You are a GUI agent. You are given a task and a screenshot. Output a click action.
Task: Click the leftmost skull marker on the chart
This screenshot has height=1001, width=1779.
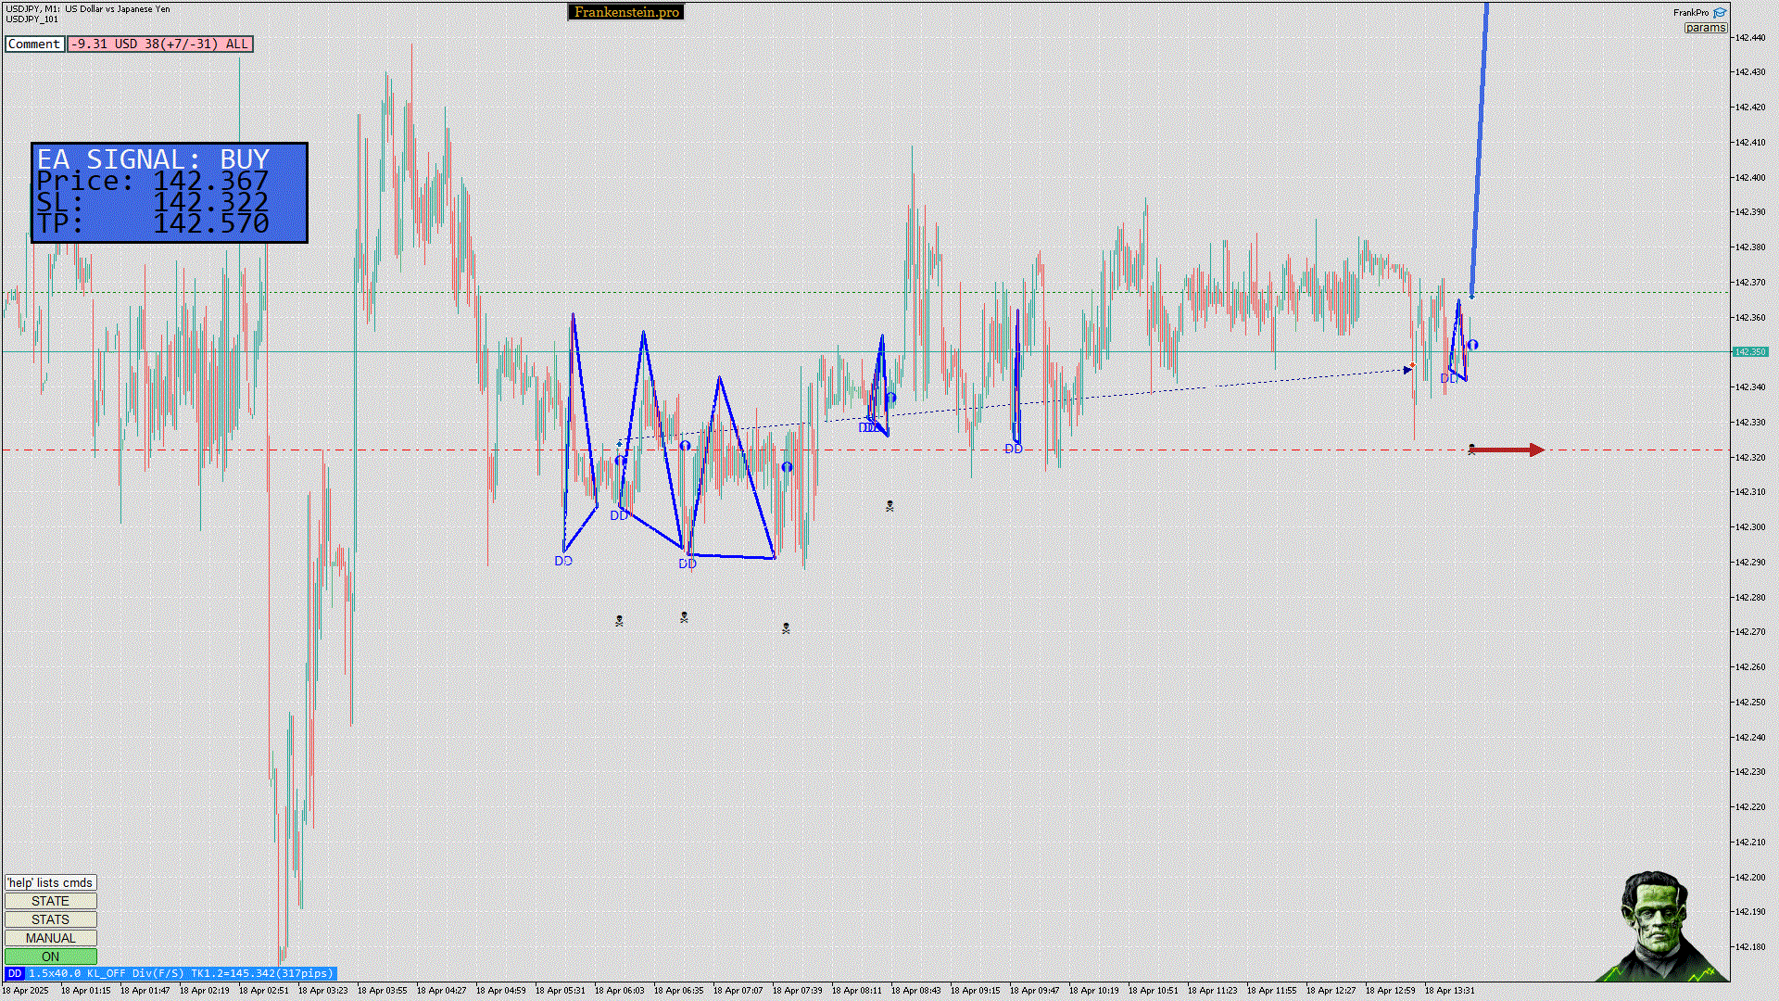coord(619,621)
